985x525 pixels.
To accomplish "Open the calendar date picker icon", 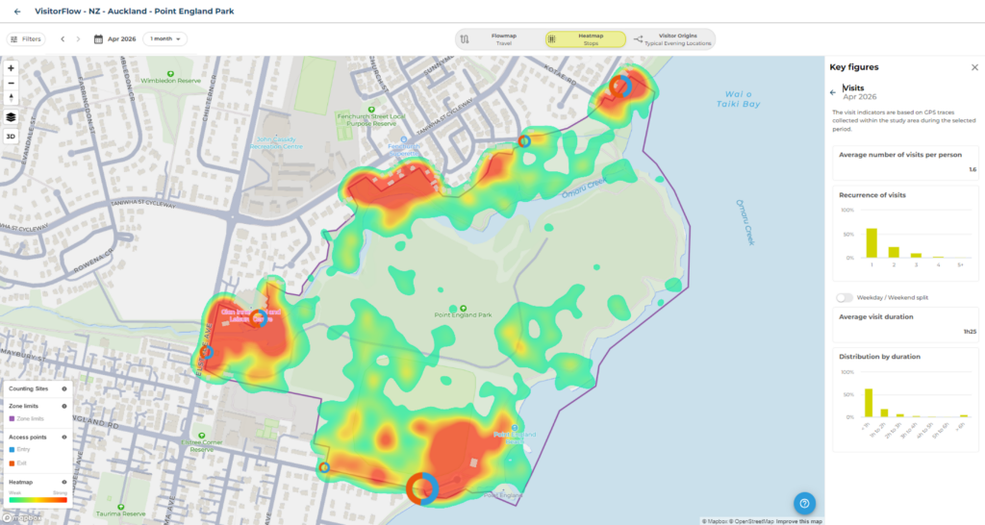I will pyautogui.click(x=99, y=38).
